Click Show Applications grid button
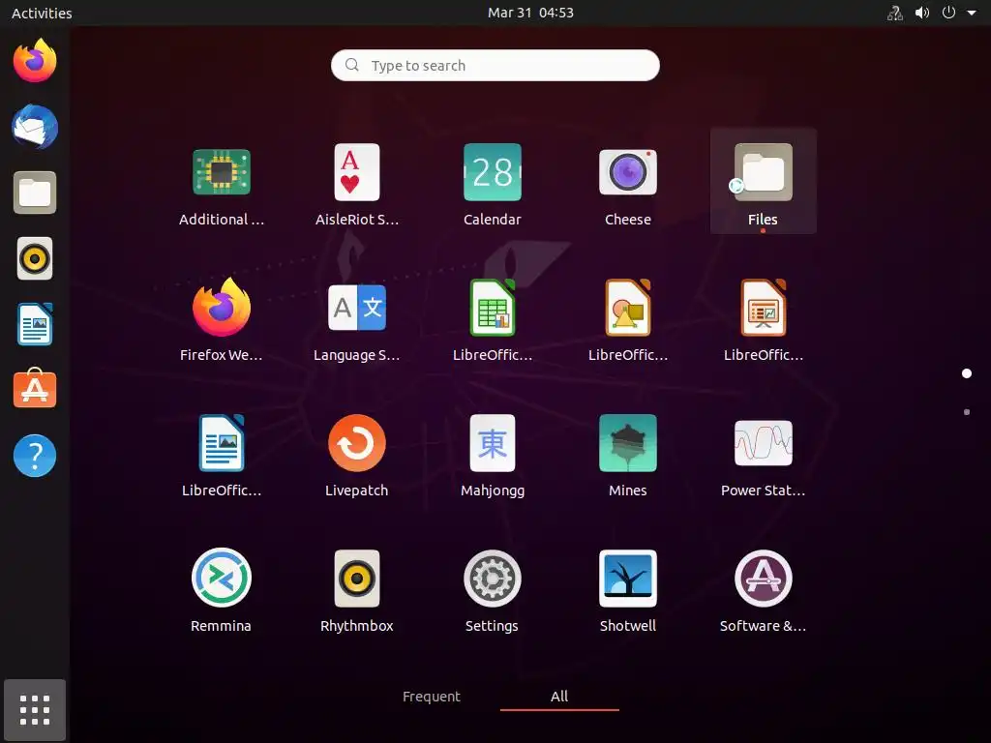 click(35, 709)
